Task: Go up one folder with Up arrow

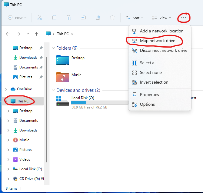Action: click(x=37, y=34)
